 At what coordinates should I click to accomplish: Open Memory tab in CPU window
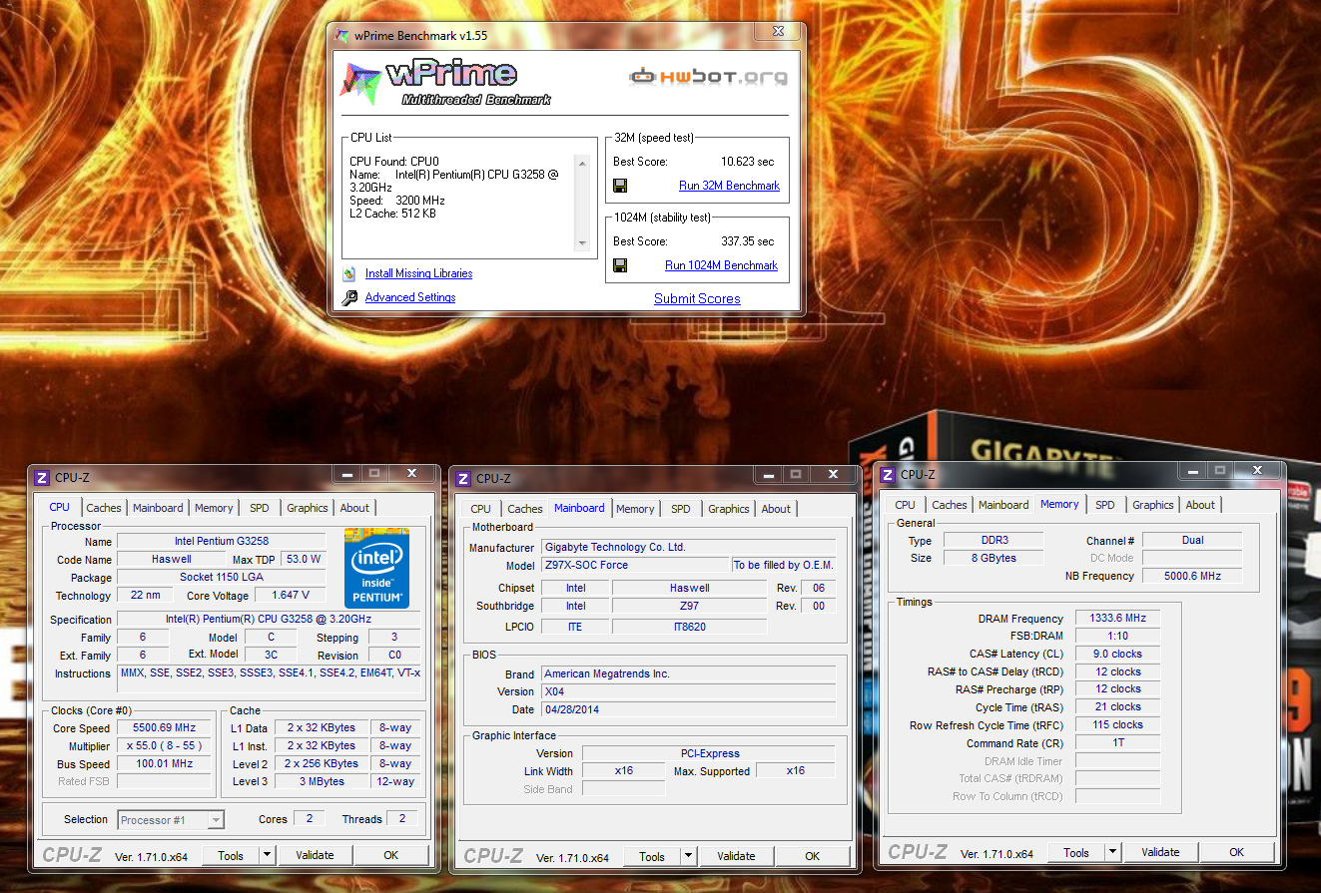point(214,508)
